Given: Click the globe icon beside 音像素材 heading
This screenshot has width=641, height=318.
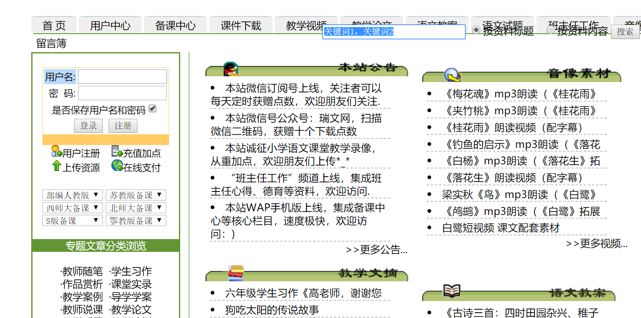Looking at the screenshot, I should click(x=452, y=74).
